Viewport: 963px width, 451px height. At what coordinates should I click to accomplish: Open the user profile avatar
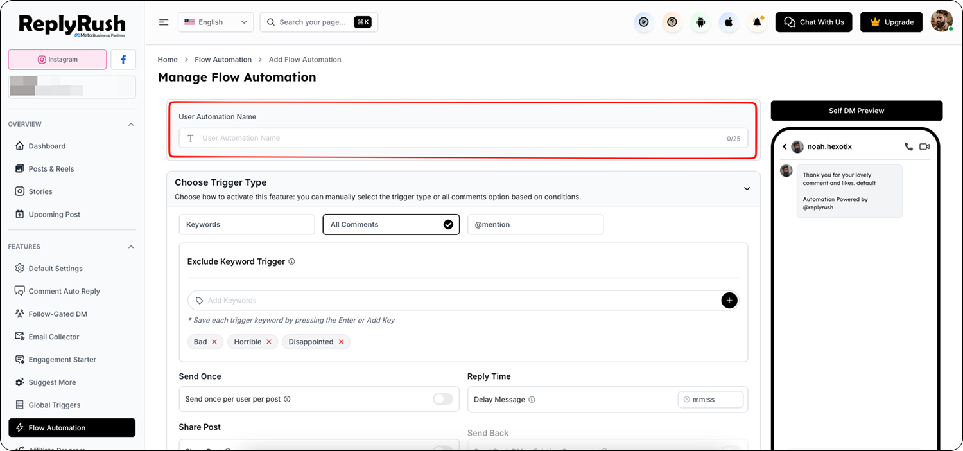coord(941,21)
